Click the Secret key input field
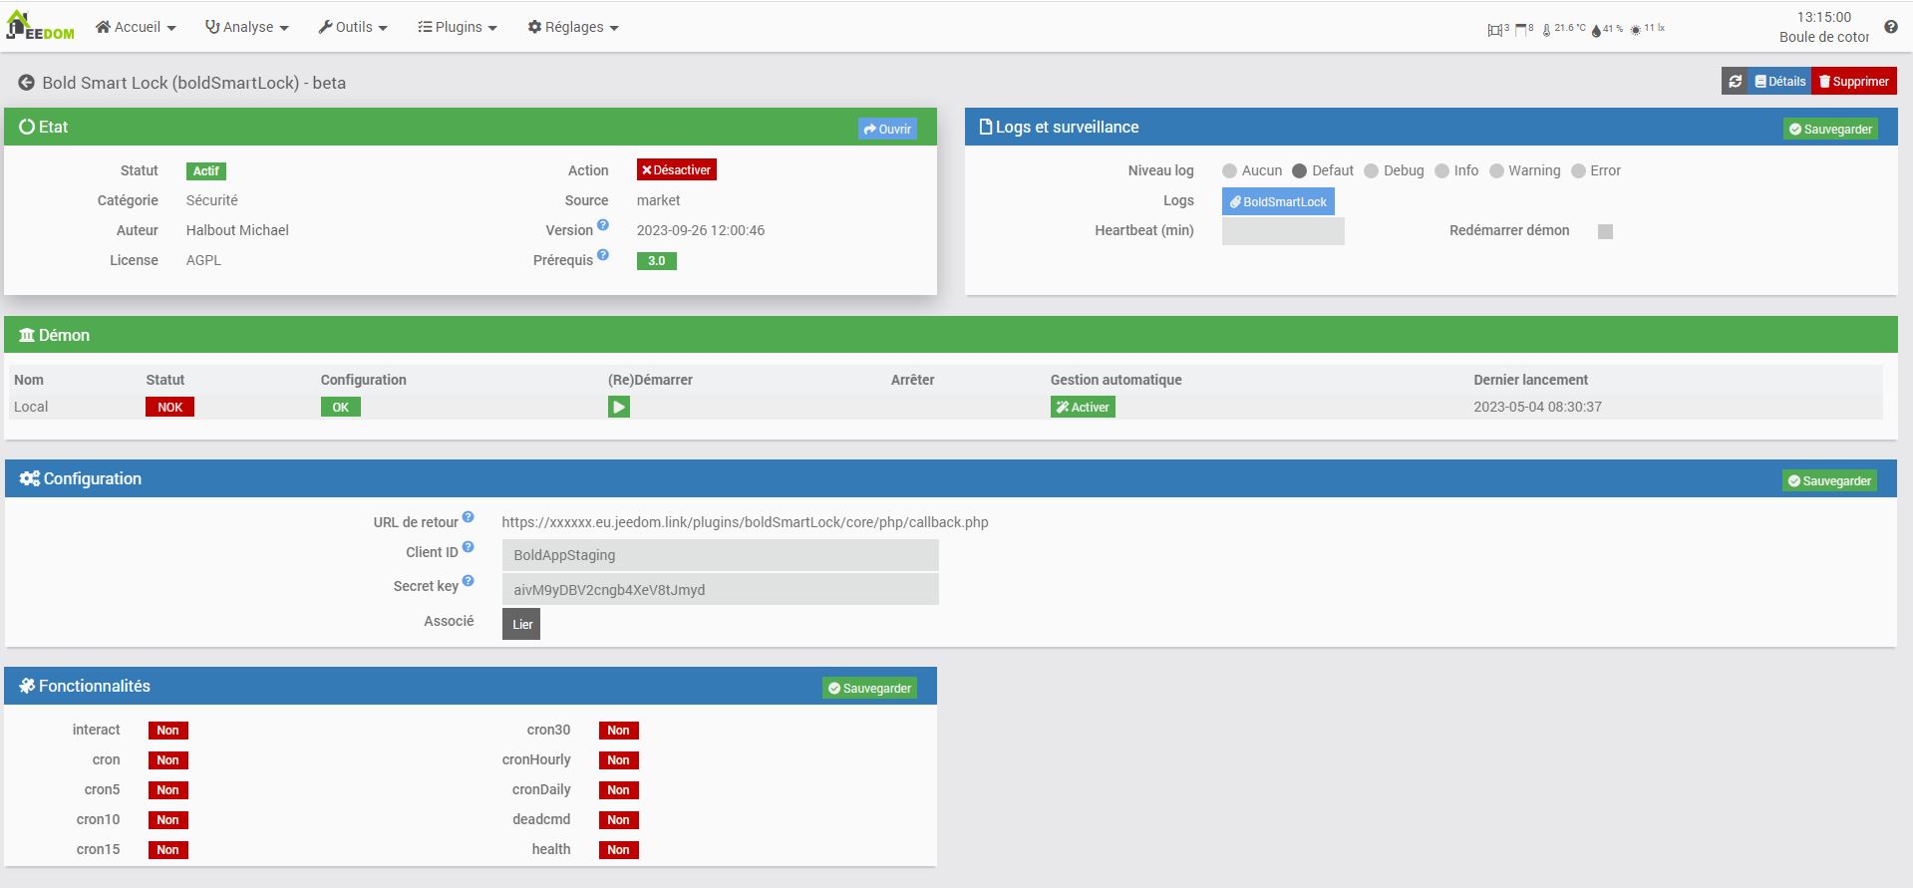Image resolution: width=1913 pixels, height=888 pixels. [720, 589]
